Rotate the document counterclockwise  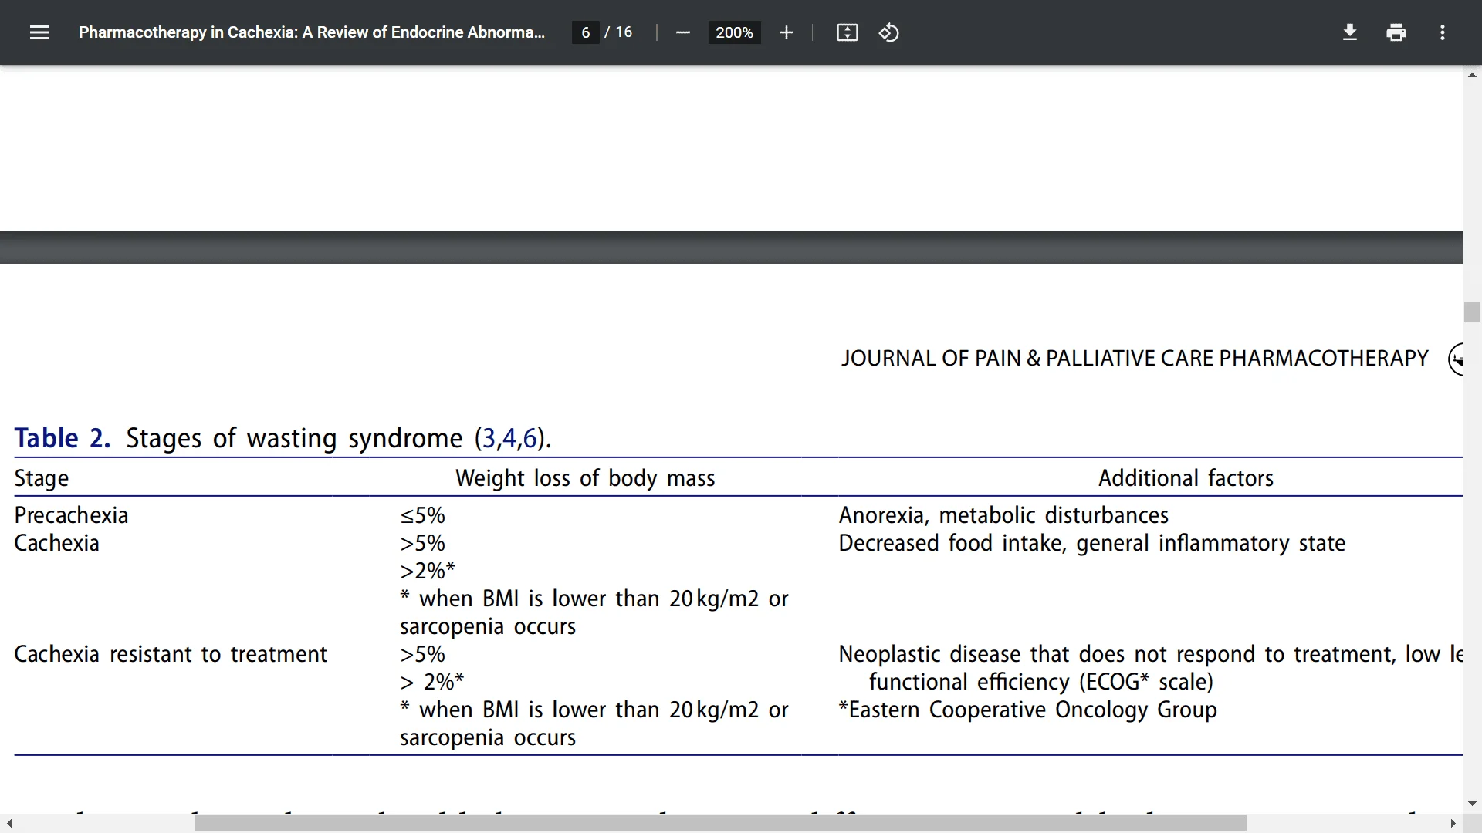click(888, 32)
